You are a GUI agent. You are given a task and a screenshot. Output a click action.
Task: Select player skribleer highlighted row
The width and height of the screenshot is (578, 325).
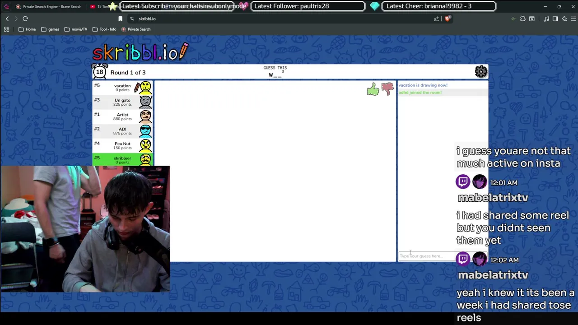[x=122, y=159]
